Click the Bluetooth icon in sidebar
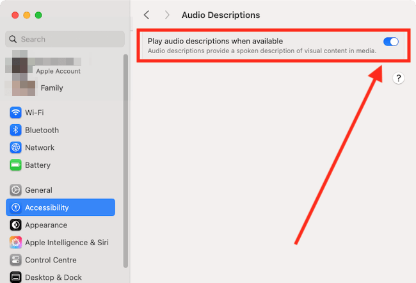The width and height of the screenshot is (416, 283). click(x=16, y=130)
